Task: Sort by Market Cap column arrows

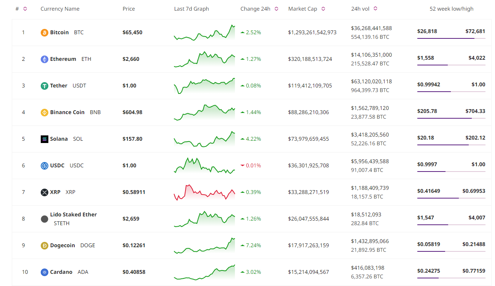Action: point(323,9)
